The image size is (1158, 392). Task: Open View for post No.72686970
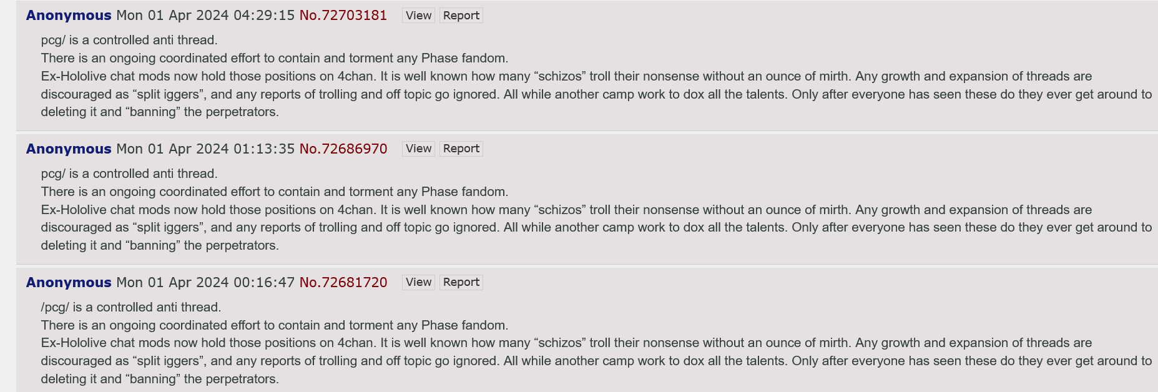[418, 149]
